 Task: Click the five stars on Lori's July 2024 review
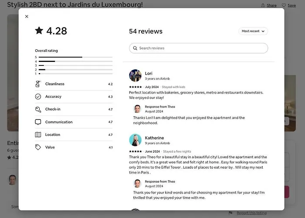tap(136, 87)
